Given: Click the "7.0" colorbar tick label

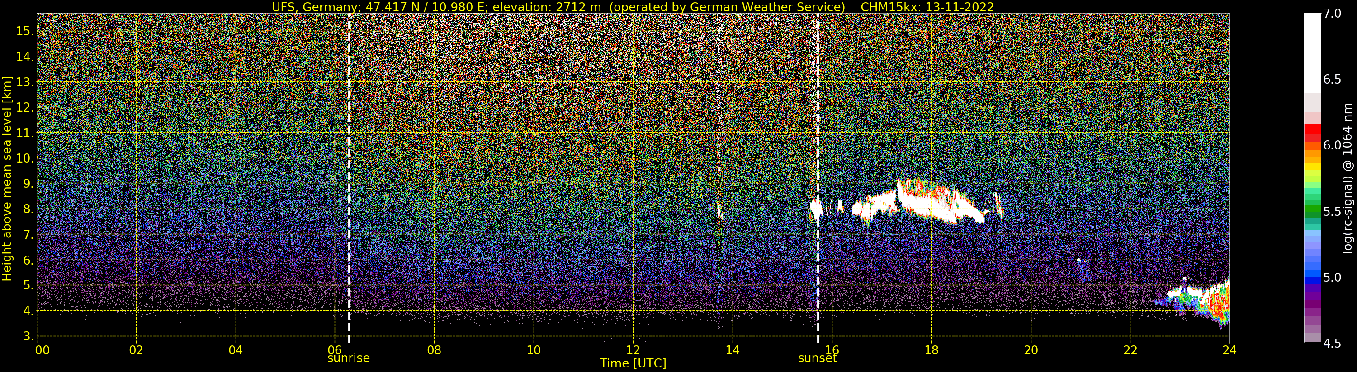Looking at the screenshot, I should (x=1332, y=13).
